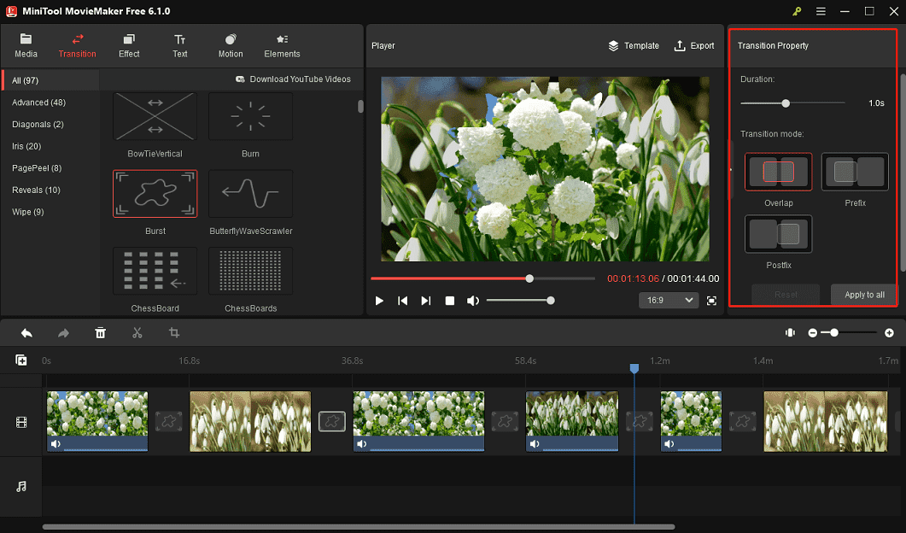Click zoom to fit timeline icon

coord(790,333)
